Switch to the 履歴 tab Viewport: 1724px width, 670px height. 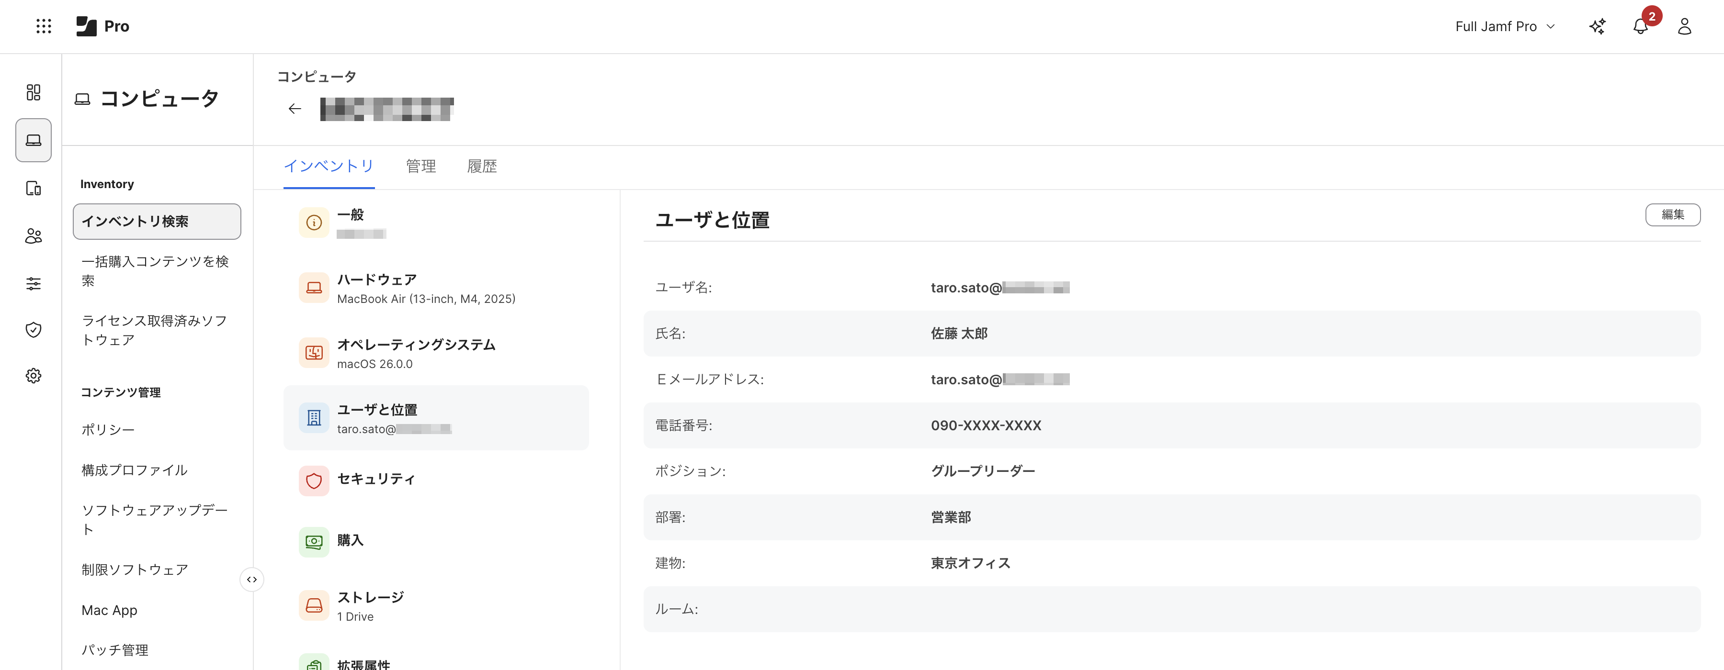click(x=481, y=167)
